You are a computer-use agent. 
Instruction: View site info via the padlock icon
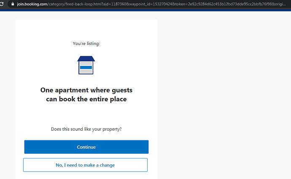pyautogui.click(x=13, y=4)
